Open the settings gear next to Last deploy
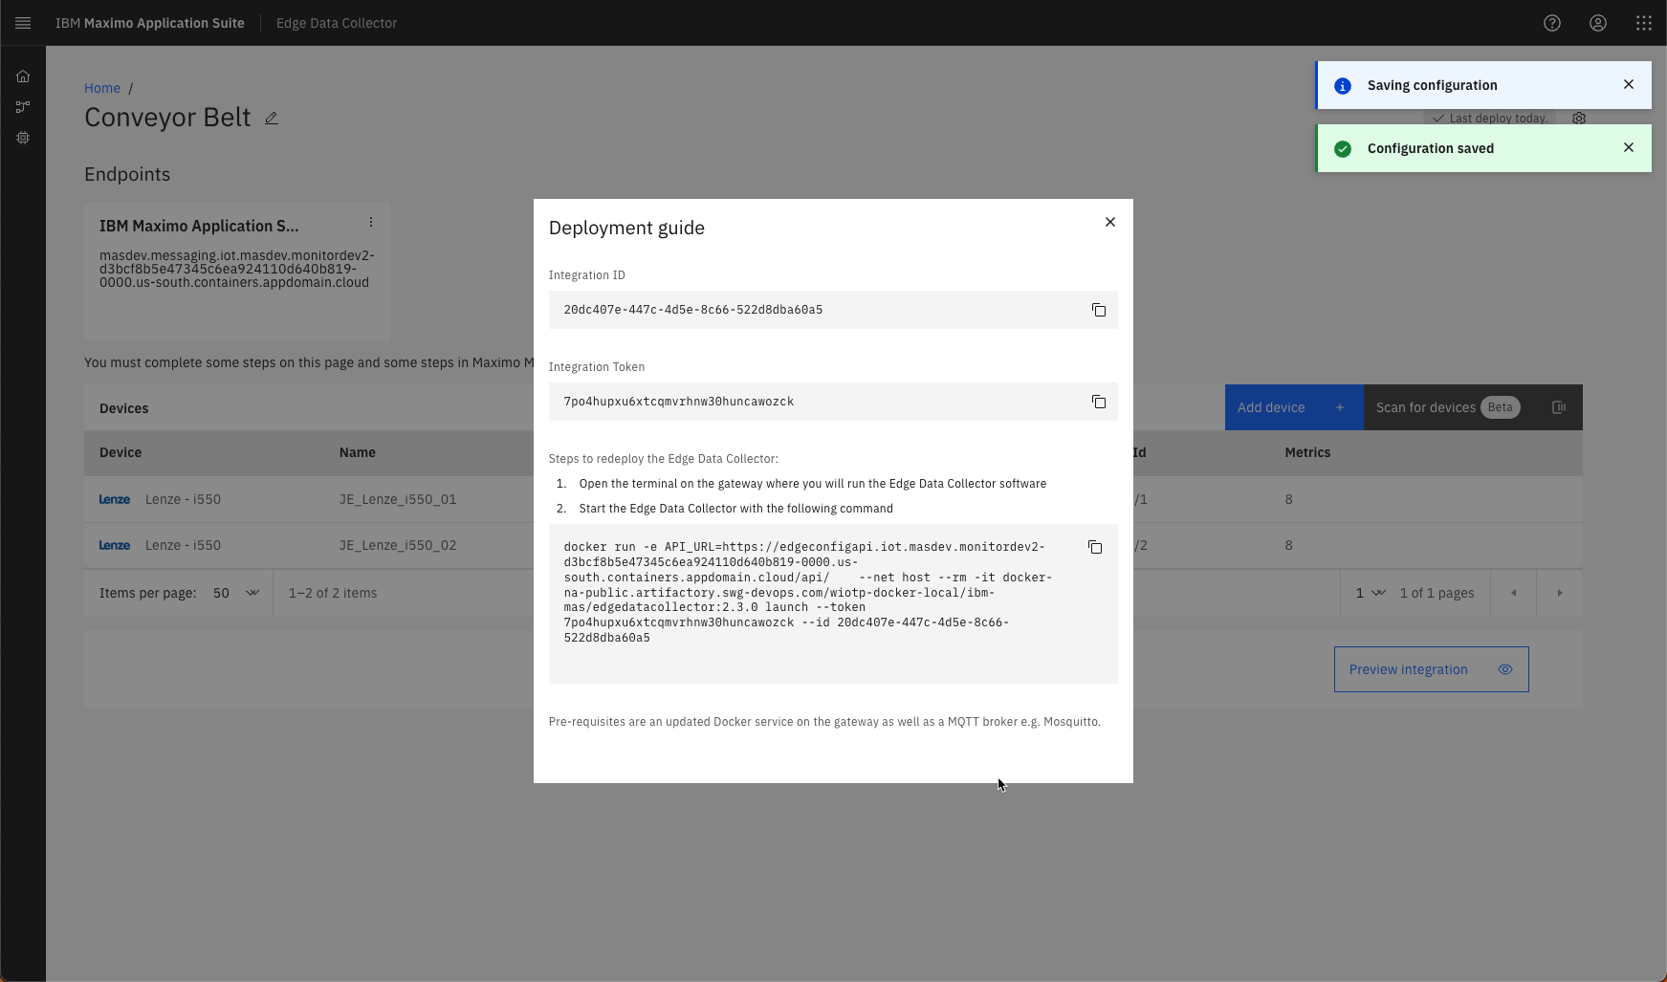 pos(1579,119)
